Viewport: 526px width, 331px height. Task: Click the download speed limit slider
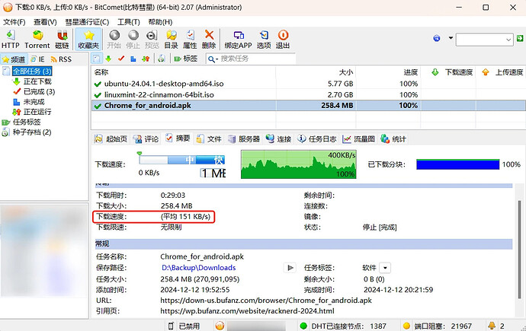coord(182,160)
